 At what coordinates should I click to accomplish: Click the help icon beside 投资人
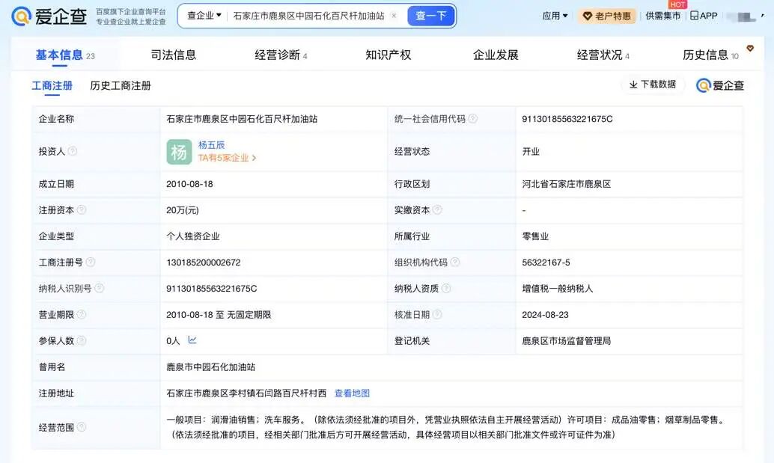73,151
